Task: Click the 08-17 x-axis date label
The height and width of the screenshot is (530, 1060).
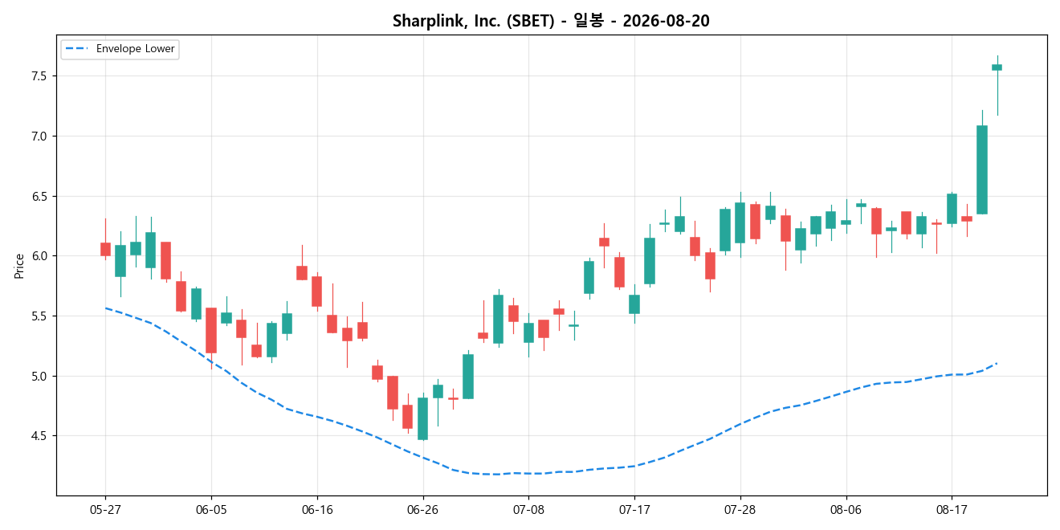Action: pos(952,509)
